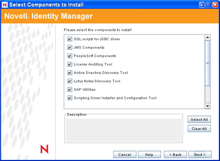Close the installer window
The width and height of the screenshot is (220, 161).
pyautogui.click(x=215, y=5)
